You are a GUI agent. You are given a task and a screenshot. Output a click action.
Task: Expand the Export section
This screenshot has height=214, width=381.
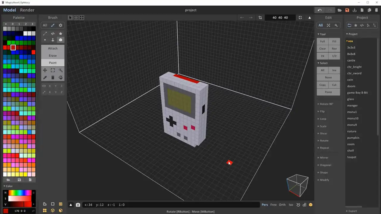pos(352,211)
